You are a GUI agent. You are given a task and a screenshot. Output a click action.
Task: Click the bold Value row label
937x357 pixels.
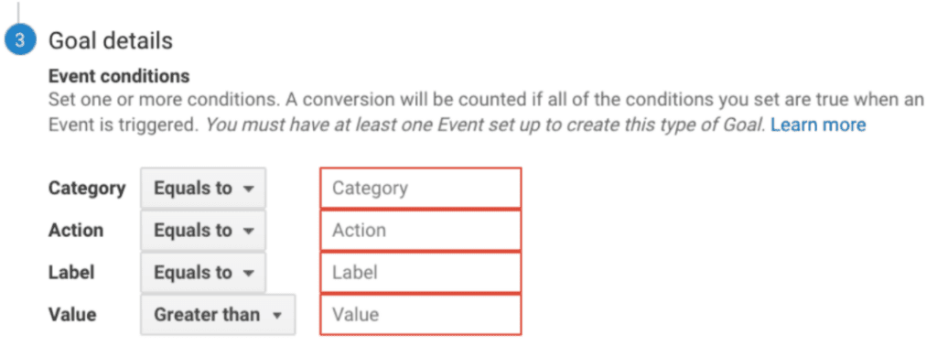coord(71,315)
